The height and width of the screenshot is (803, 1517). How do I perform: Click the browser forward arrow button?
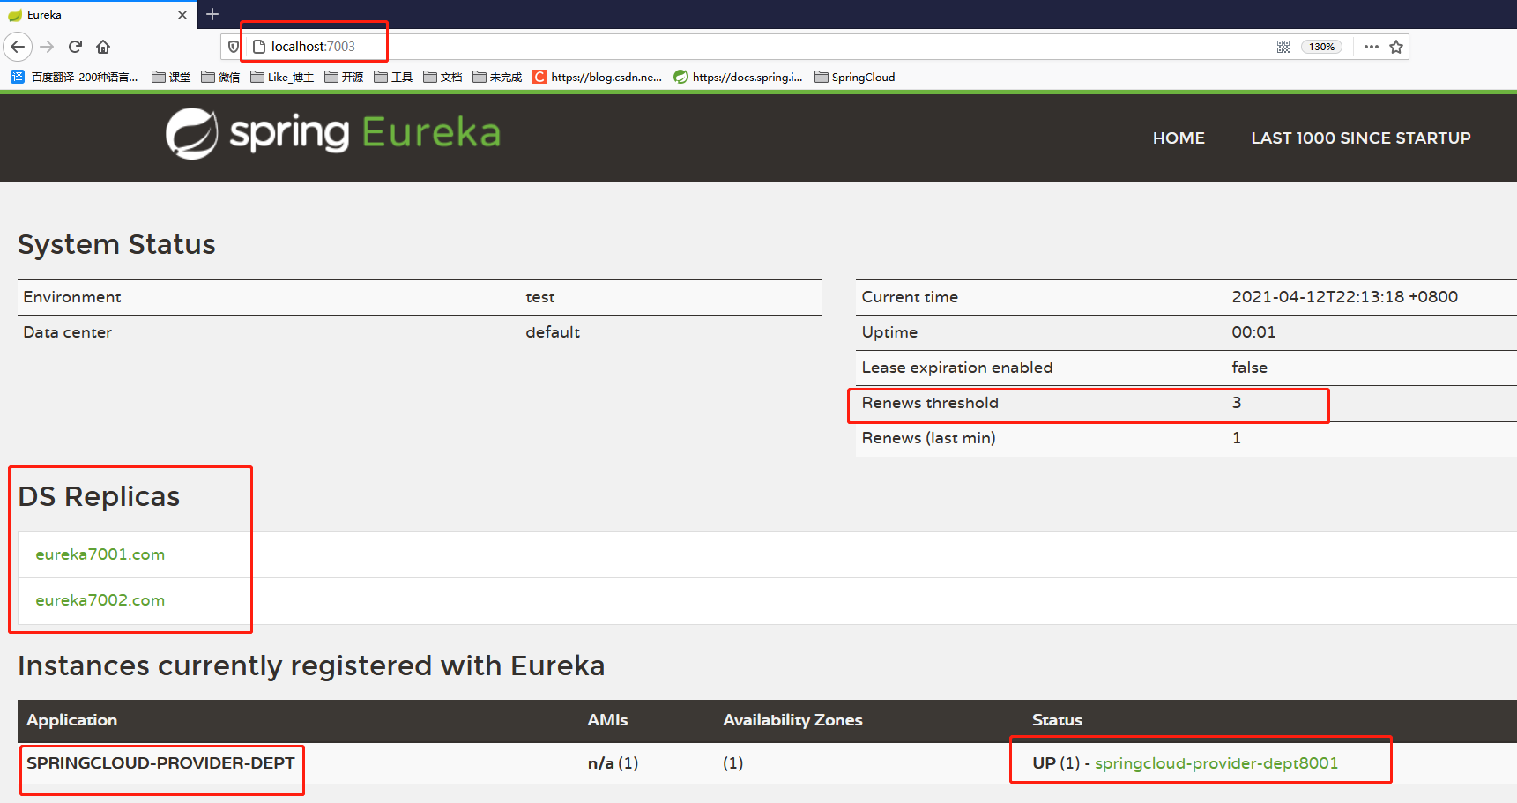(x=48, y=47)
